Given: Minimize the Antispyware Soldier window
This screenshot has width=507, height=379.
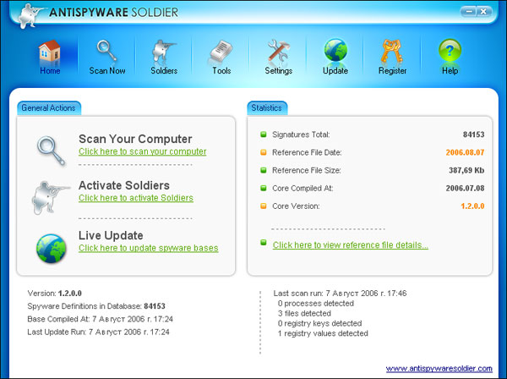Looking at the screenshot, I should 469,12.
